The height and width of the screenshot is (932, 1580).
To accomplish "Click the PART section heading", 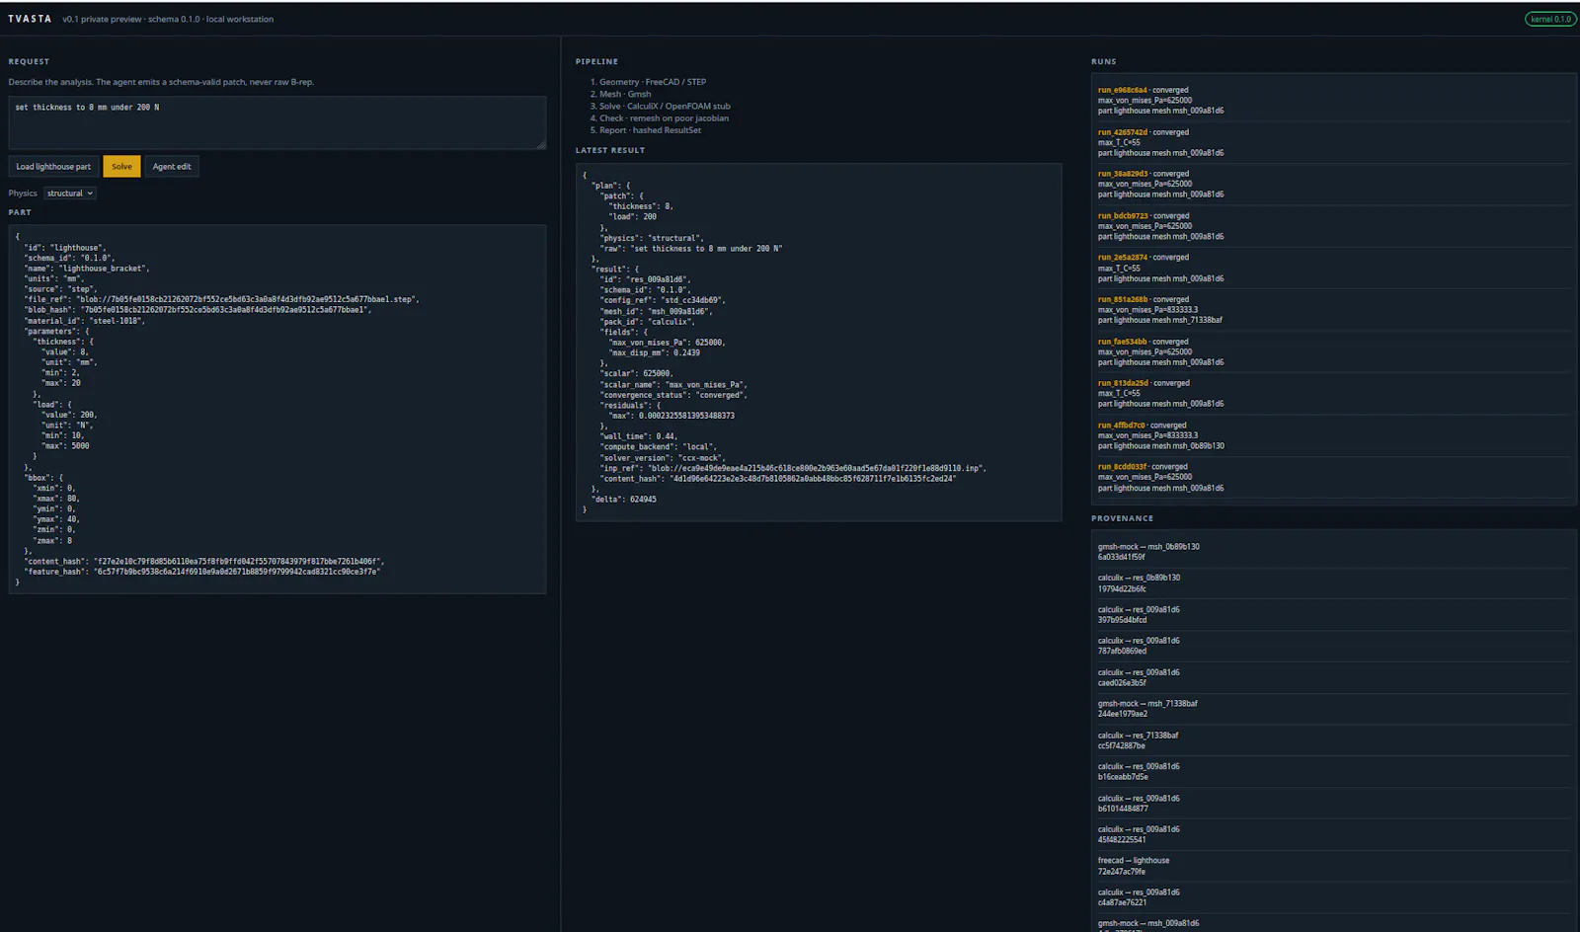I will 20,212.
